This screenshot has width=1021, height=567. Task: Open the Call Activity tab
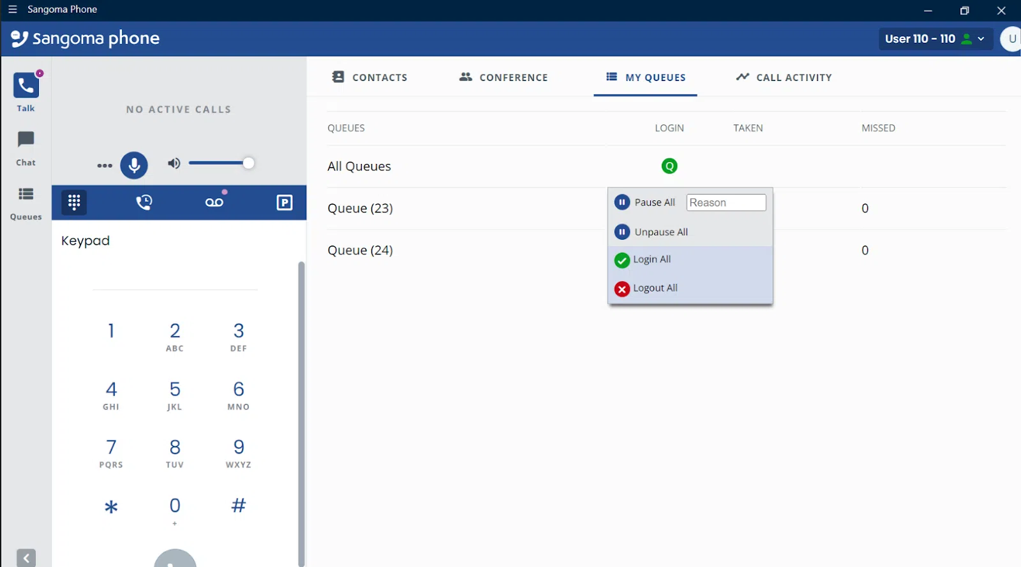(784, 77)
